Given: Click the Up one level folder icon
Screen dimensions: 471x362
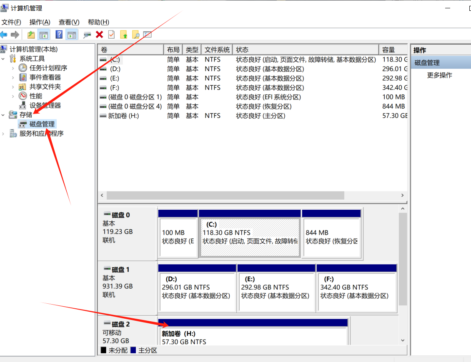Looking at the screenshot, I should pos(31,35).
